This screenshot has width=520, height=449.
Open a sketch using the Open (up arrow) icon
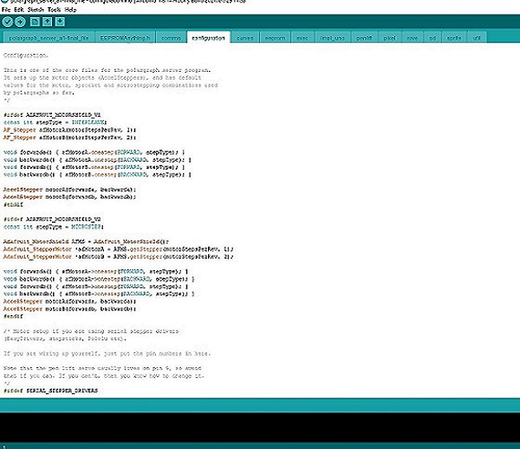tap(48, 22)
